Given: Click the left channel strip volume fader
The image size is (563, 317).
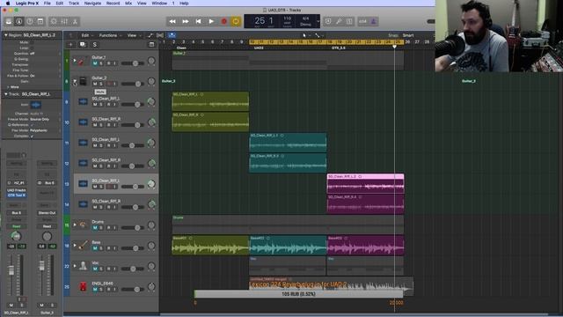Looking at the screenshot, I should (11, 270).
